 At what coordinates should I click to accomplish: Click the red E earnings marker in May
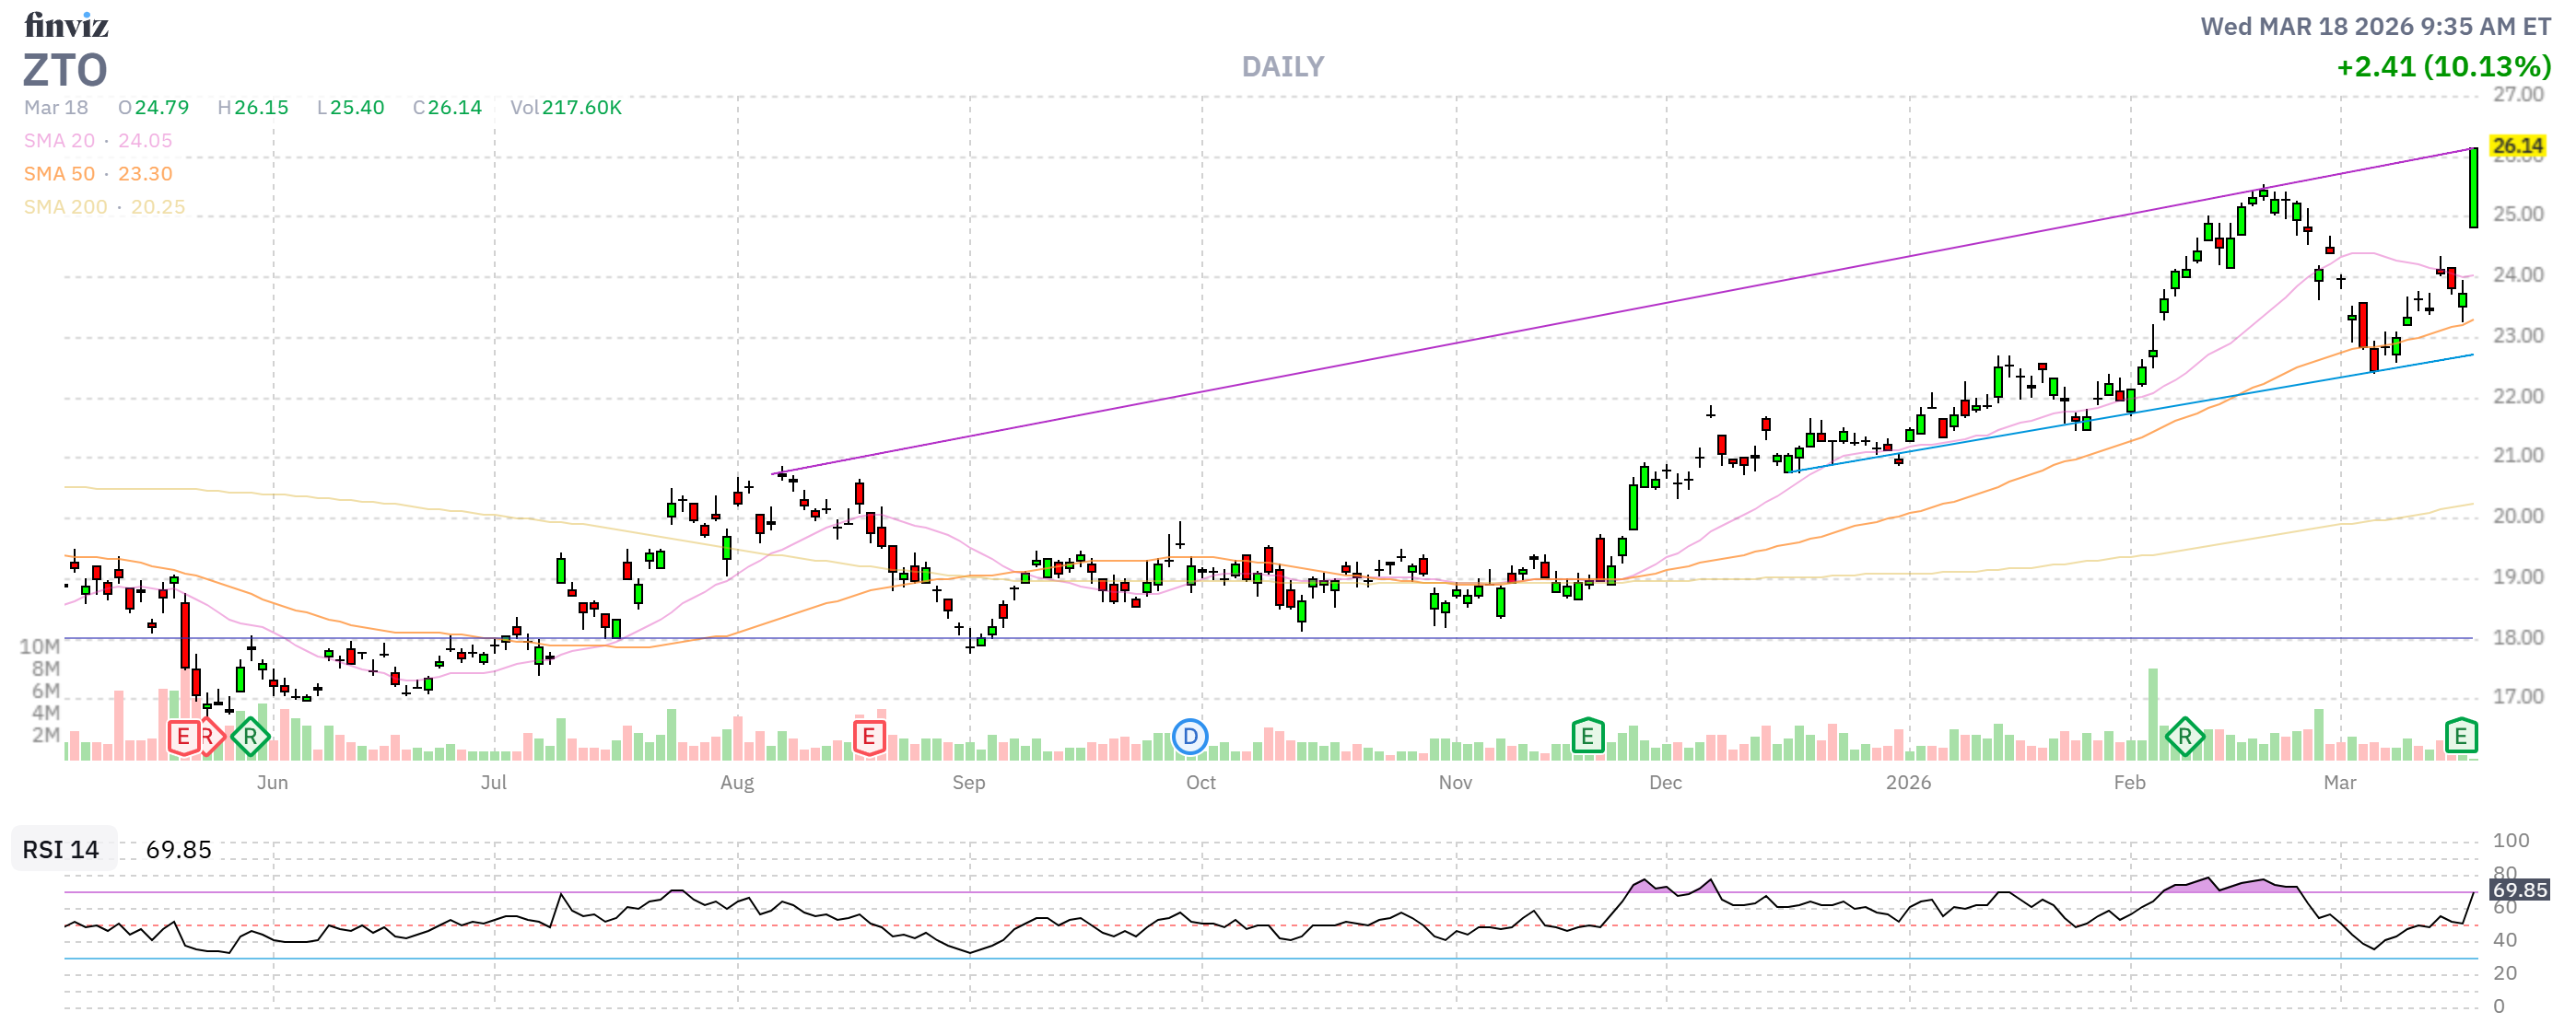pyautogui.click(x=183, y=738)
